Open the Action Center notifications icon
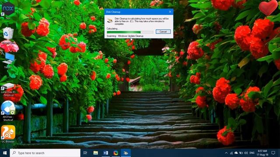Screen dimensions: 280x157 [273, 153]
